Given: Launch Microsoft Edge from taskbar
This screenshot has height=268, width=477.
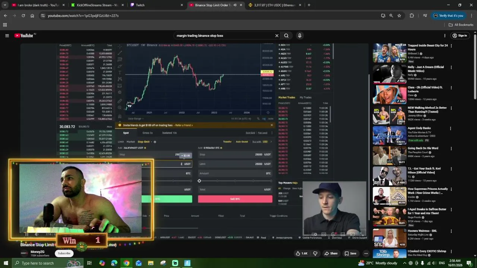Looking at the screenshot, I should tap(114, 263).
